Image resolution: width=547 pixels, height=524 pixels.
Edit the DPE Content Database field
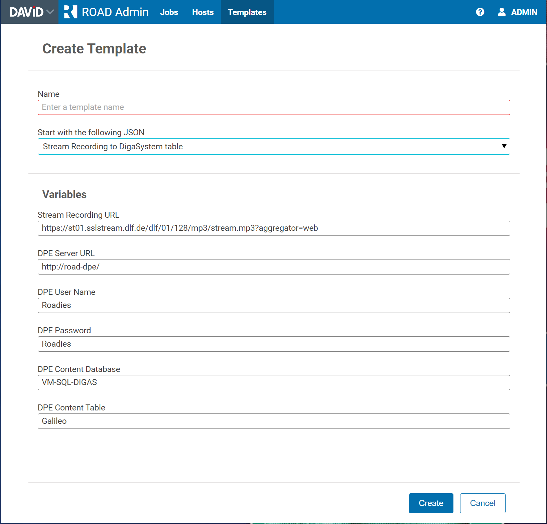(273, 382)
